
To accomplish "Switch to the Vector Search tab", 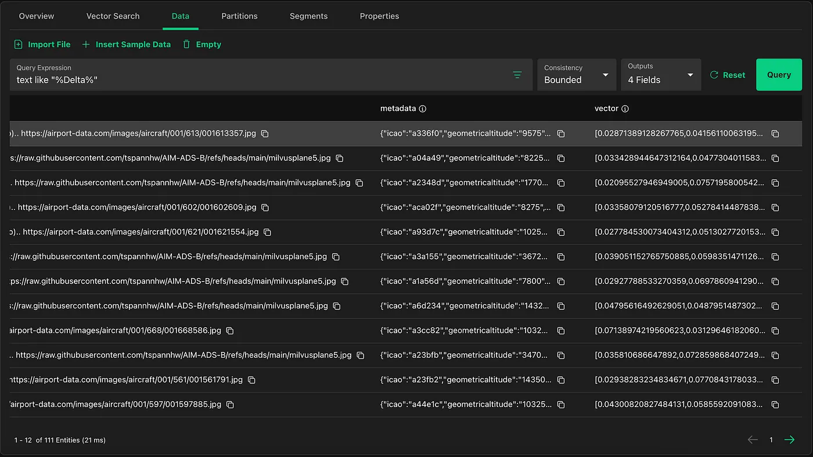I will [113, 16].
